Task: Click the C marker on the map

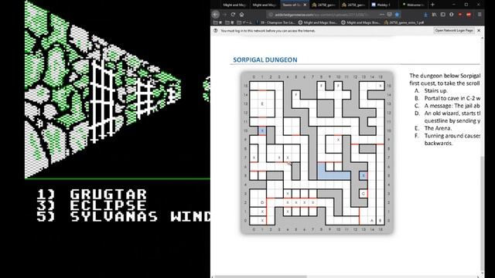Action: tap(364, 194)
